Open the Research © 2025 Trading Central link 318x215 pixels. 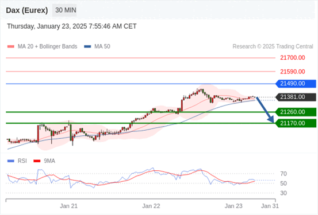click(273, 46)
